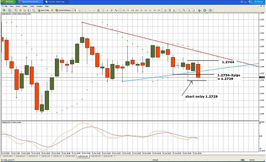Switch to the USDCHF,M5 chart tab

tap(96, 156)
